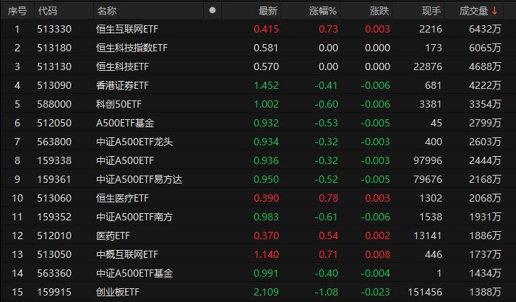Image resolution: width=516 pixels, height=302 pixels.
Task: Click code 159338
Action: [x=54, y=160]
